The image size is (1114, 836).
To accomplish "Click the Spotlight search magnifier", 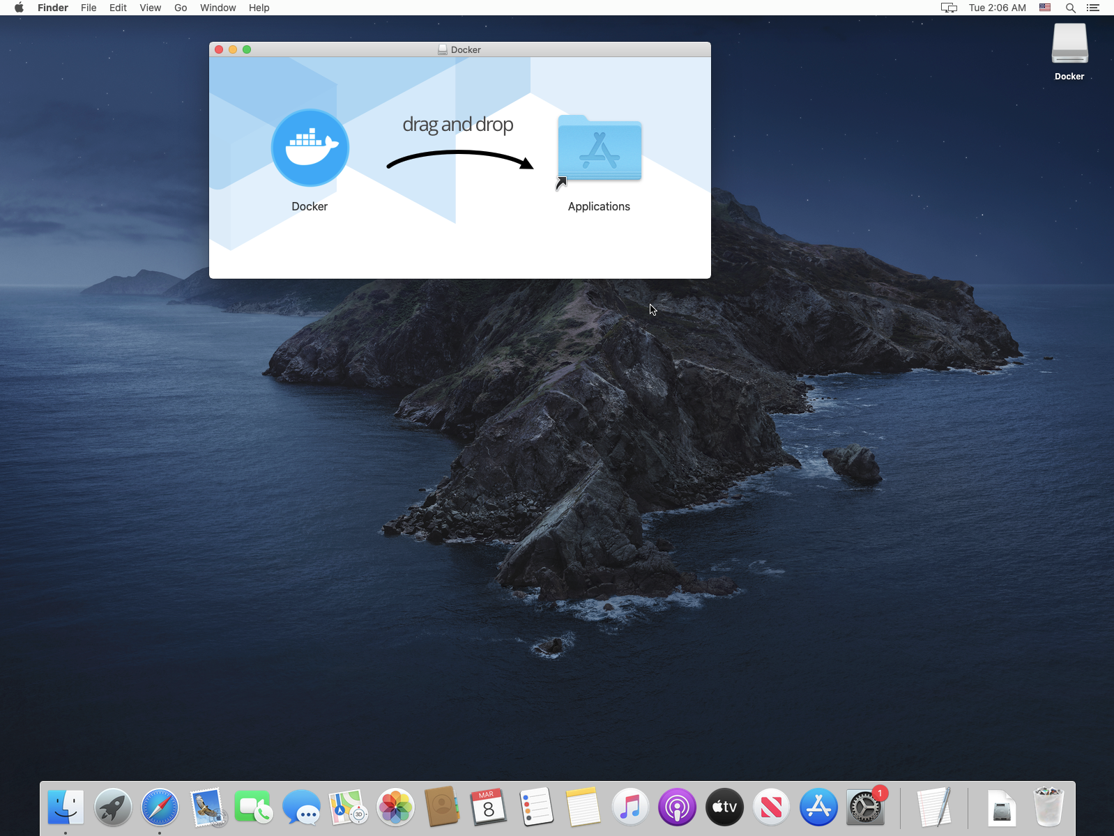I will (x=1070, y=8).
